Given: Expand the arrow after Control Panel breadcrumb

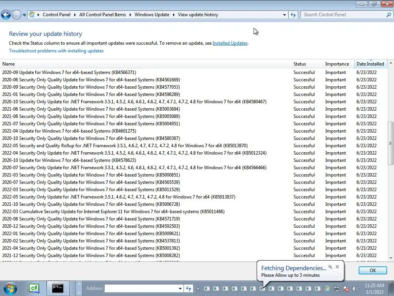Looking at the screenshot, I should 75,15.
